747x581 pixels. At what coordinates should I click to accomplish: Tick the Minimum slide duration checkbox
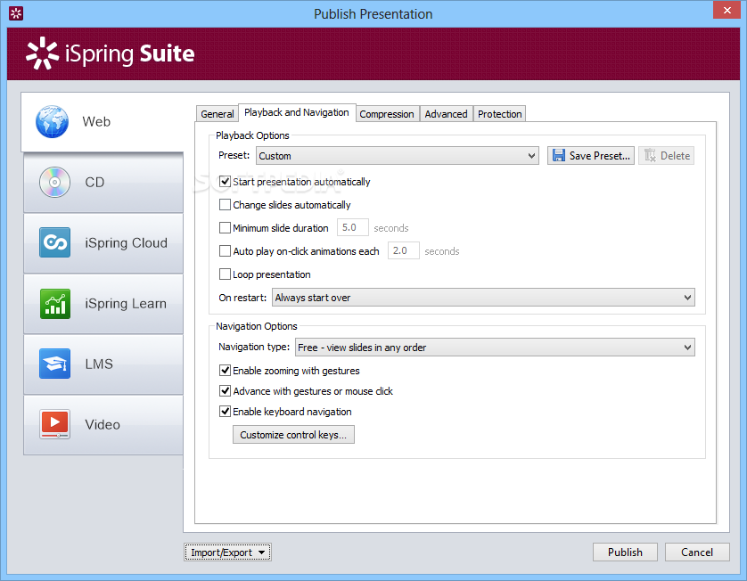pos(225,227)
